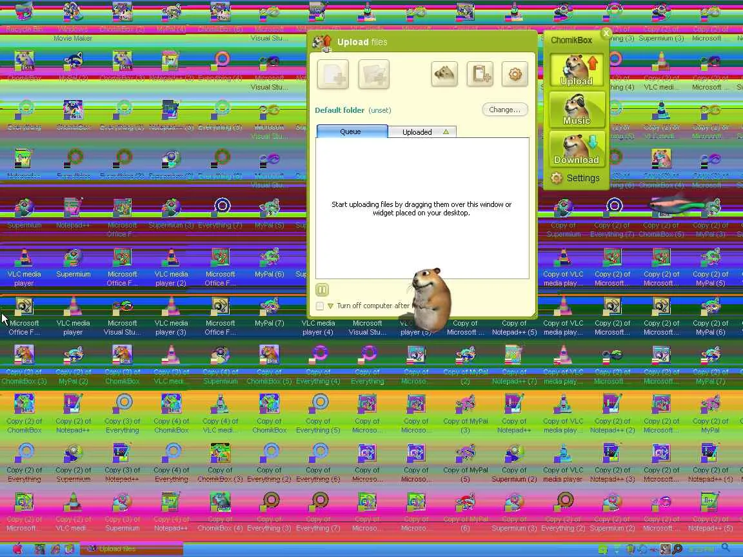Select the Copy of MyPal (3) icon

[x=465, y=415]
